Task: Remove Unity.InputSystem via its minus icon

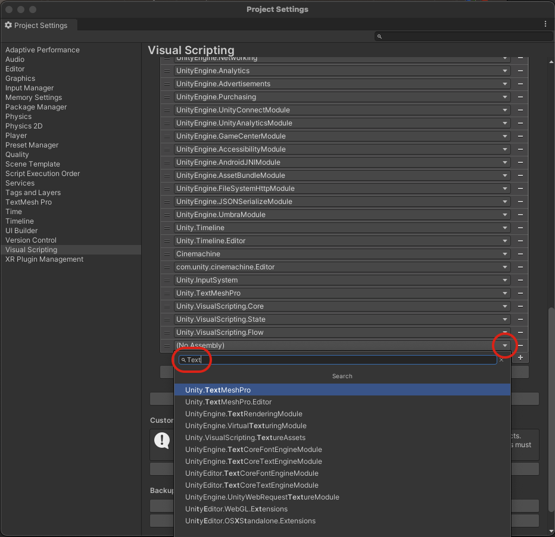Action: [x=519, y=280]
